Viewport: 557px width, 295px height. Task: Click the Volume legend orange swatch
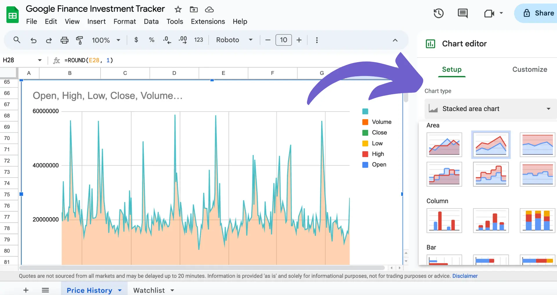(x=365, y=122)
